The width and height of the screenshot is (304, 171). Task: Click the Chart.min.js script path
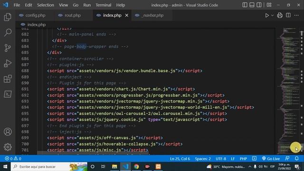click(123, 89)
